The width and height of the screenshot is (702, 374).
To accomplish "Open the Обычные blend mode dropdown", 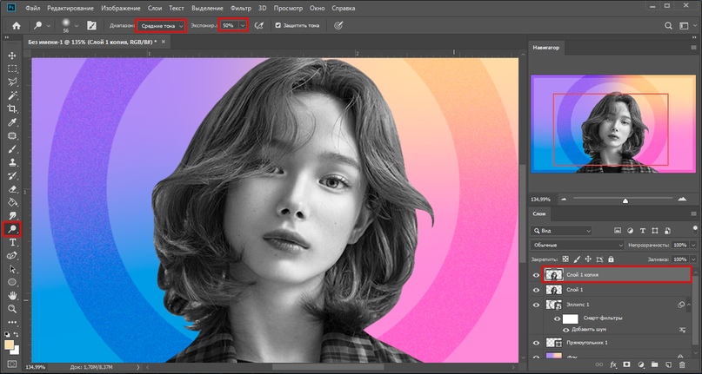I will tap(577, 246).
